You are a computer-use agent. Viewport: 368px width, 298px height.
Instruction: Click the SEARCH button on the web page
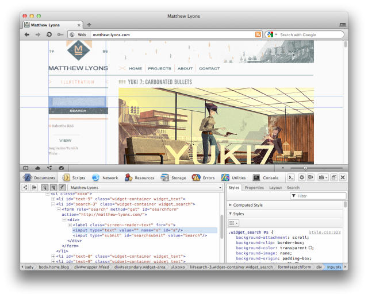tap(78, 111)
